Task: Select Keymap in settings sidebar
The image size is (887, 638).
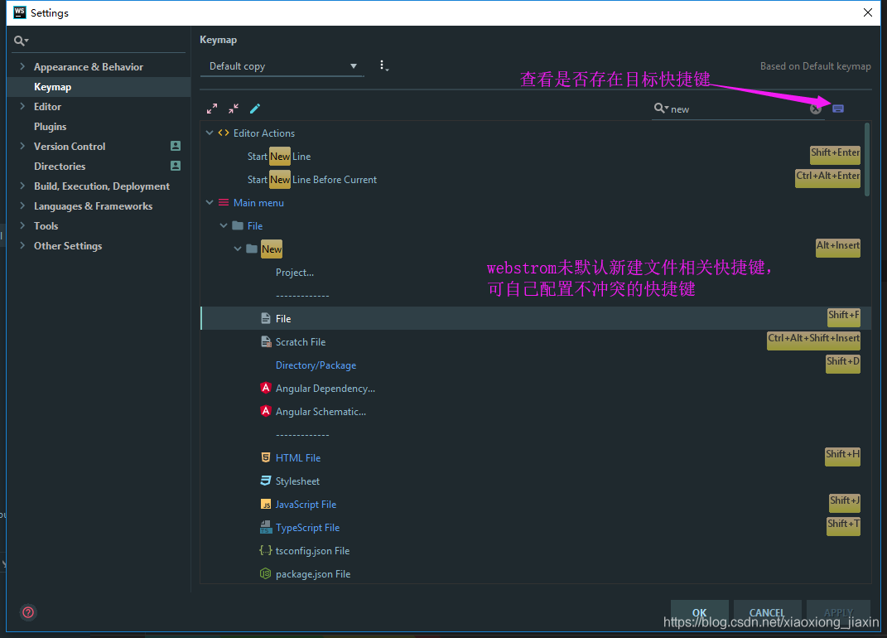Action: [99, 87]
